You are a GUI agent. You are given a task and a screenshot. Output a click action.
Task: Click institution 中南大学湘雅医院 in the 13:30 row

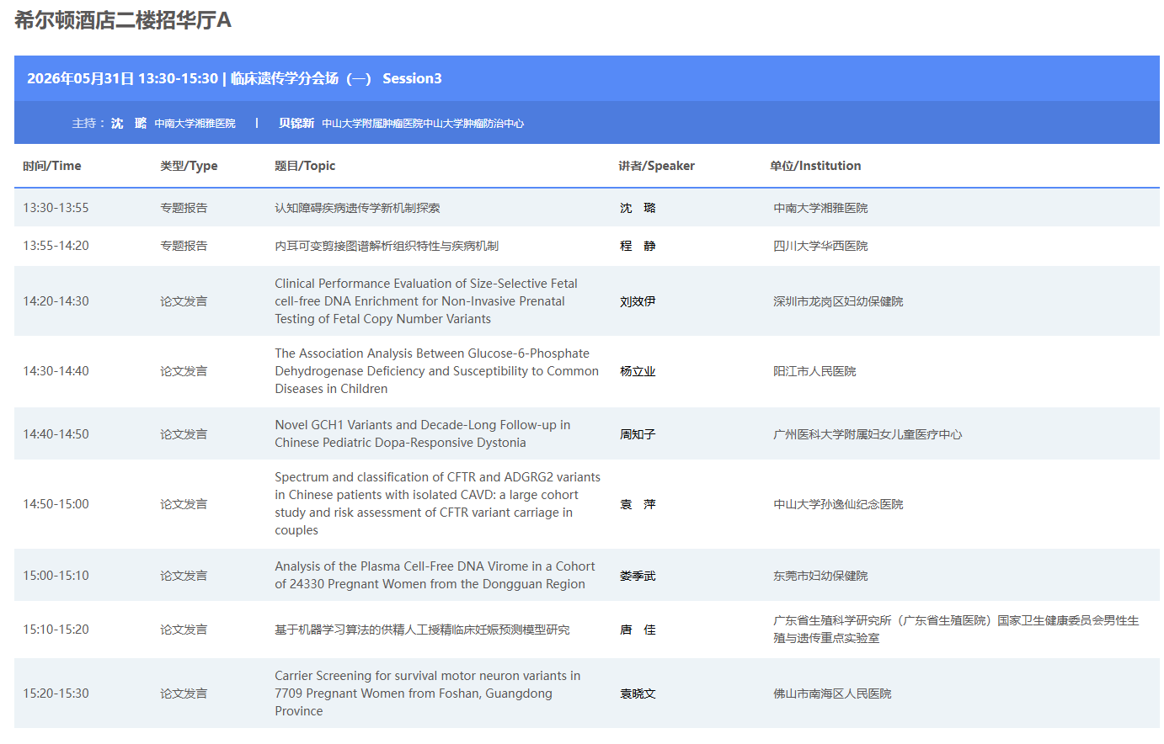point(820,208)
